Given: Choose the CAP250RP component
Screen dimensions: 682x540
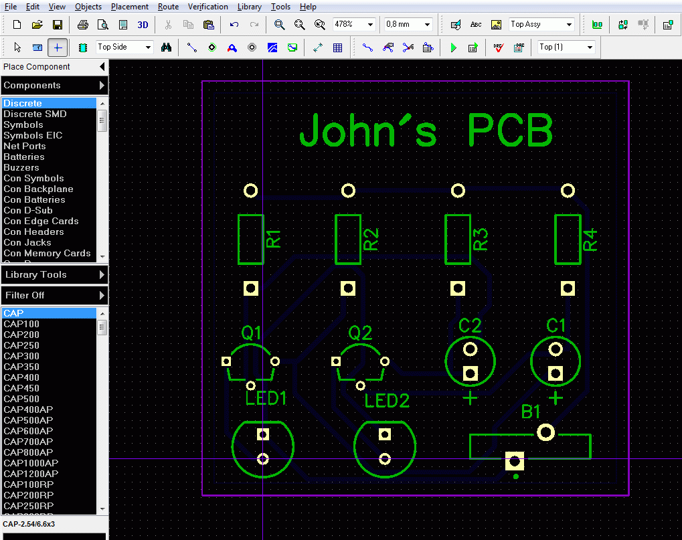Looking at the screenshot, I should tap(49, 506).
